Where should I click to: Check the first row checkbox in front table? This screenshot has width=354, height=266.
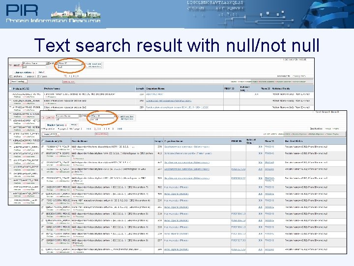43,147
